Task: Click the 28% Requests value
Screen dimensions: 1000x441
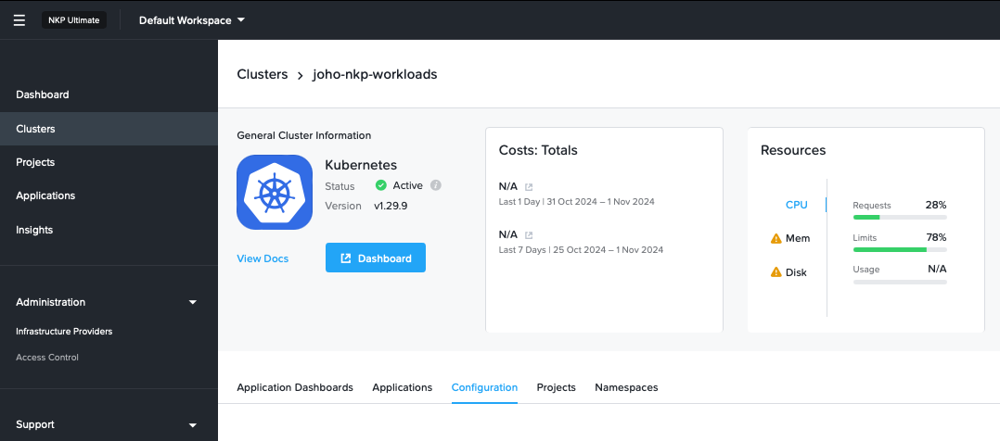Action: point(936,205)
